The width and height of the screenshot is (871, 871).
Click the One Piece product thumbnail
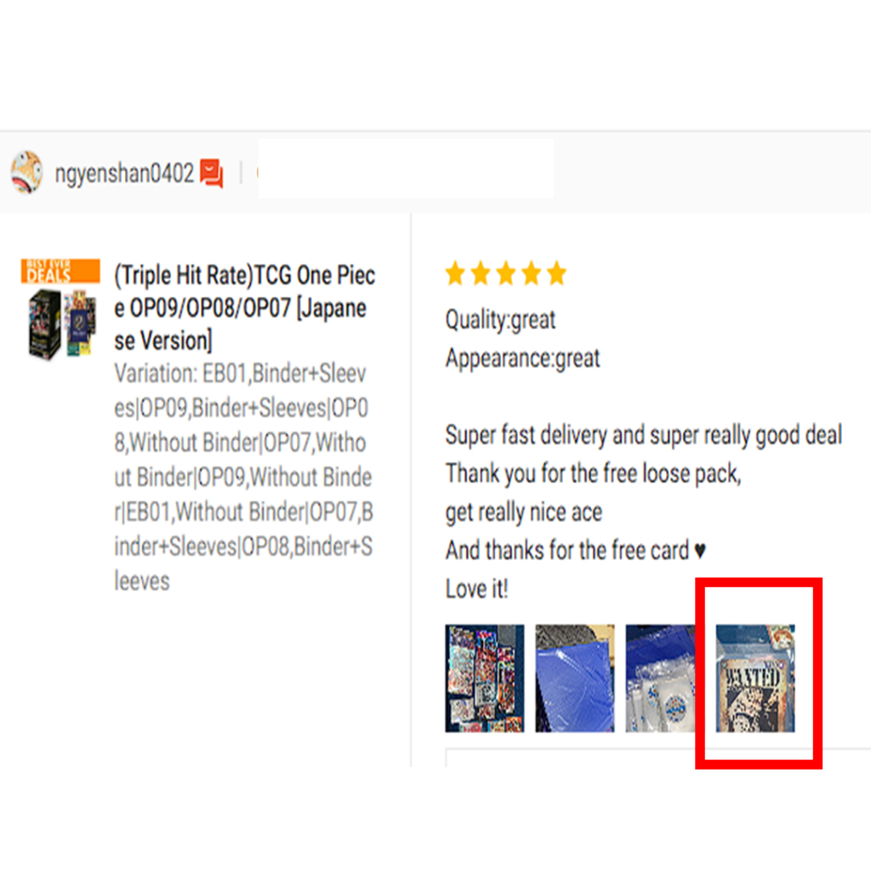click(63, 324)
